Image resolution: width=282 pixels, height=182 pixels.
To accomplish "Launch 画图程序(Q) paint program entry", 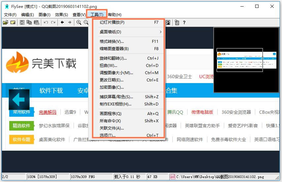I will coord(128,114).
